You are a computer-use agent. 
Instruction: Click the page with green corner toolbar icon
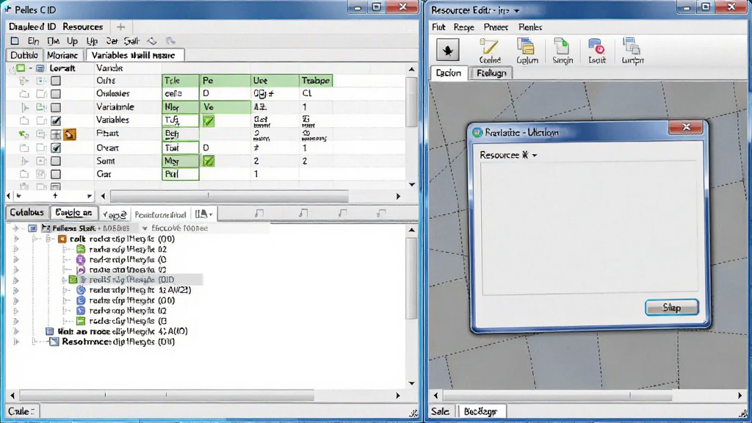(561, 46)
